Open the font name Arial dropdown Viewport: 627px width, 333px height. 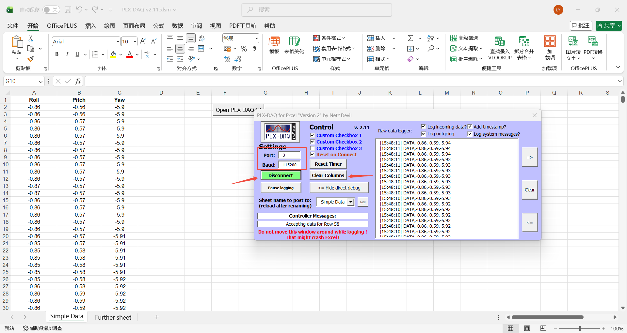[118, 41]
